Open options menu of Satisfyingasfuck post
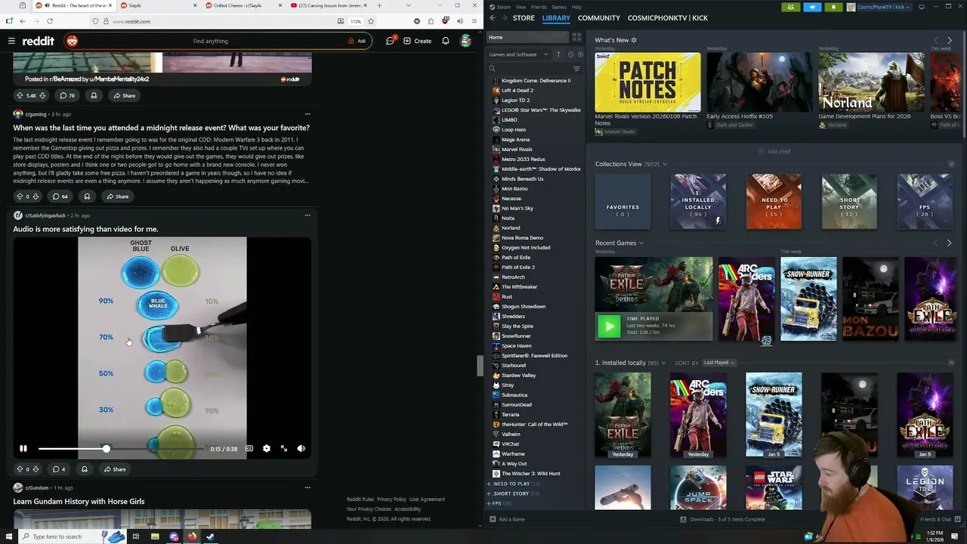Image resolution: width=967 pixels, height=544 pixels. coord(307,215)
